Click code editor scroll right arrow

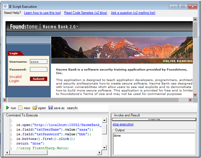coord(99,152)
